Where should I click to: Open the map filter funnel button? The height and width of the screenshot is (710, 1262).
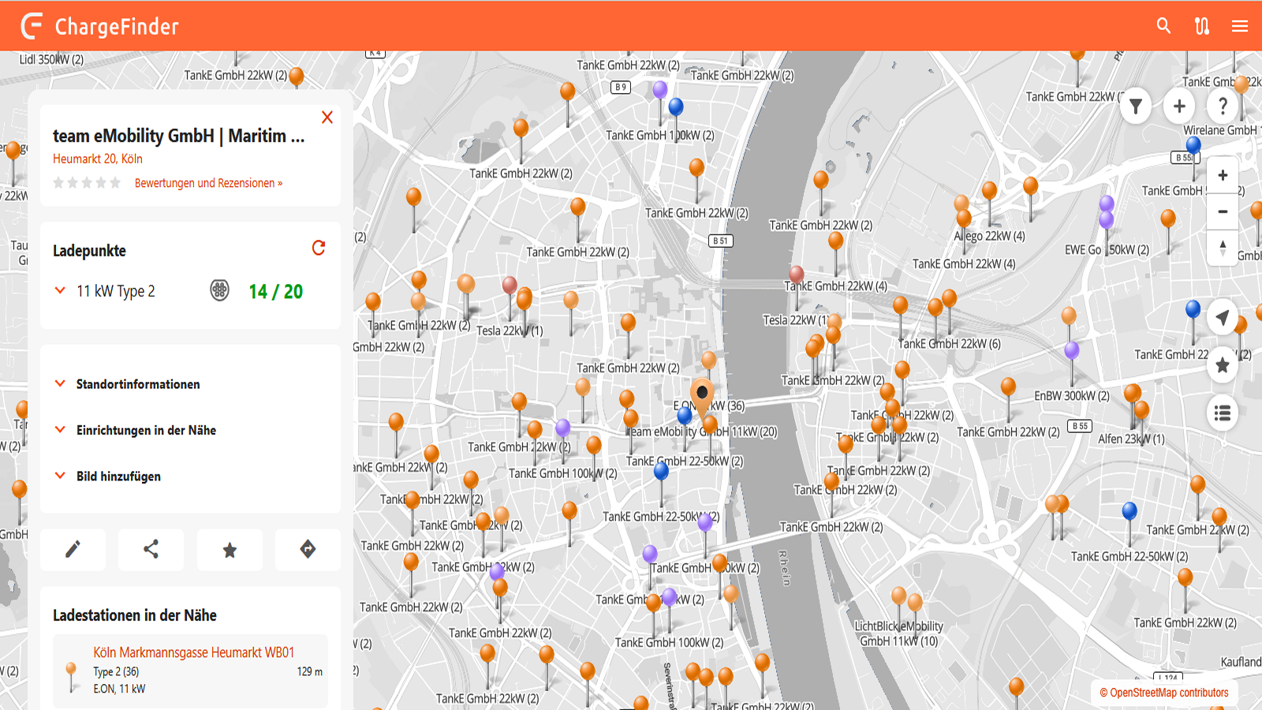pyautogui.click(x=1136, y=106)
